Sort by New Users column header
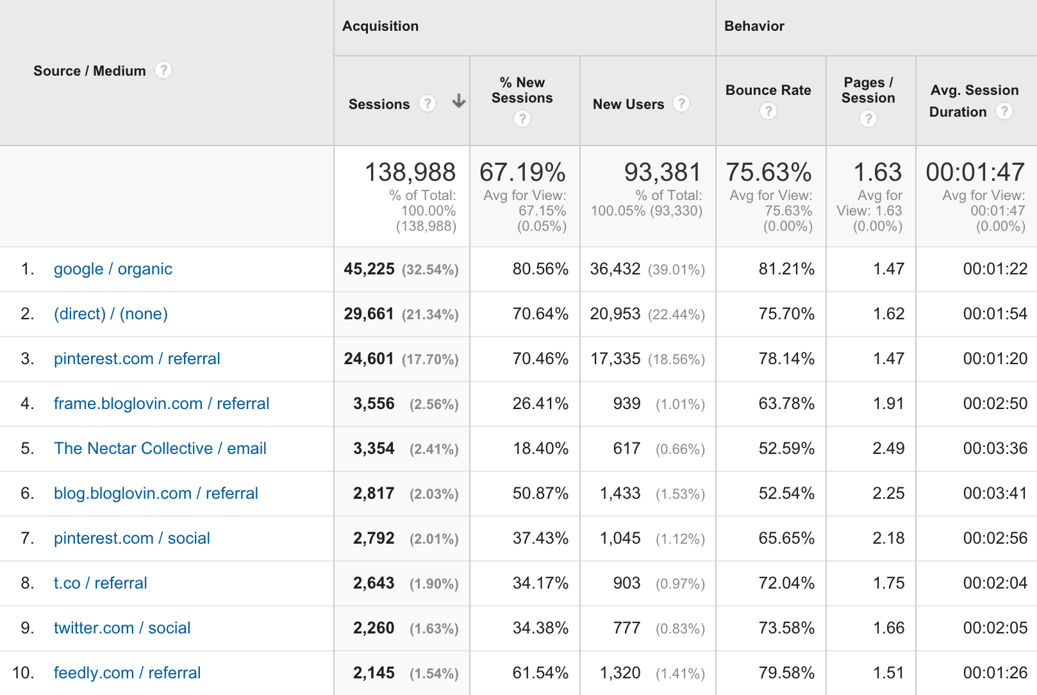 [x=628, y=104]
